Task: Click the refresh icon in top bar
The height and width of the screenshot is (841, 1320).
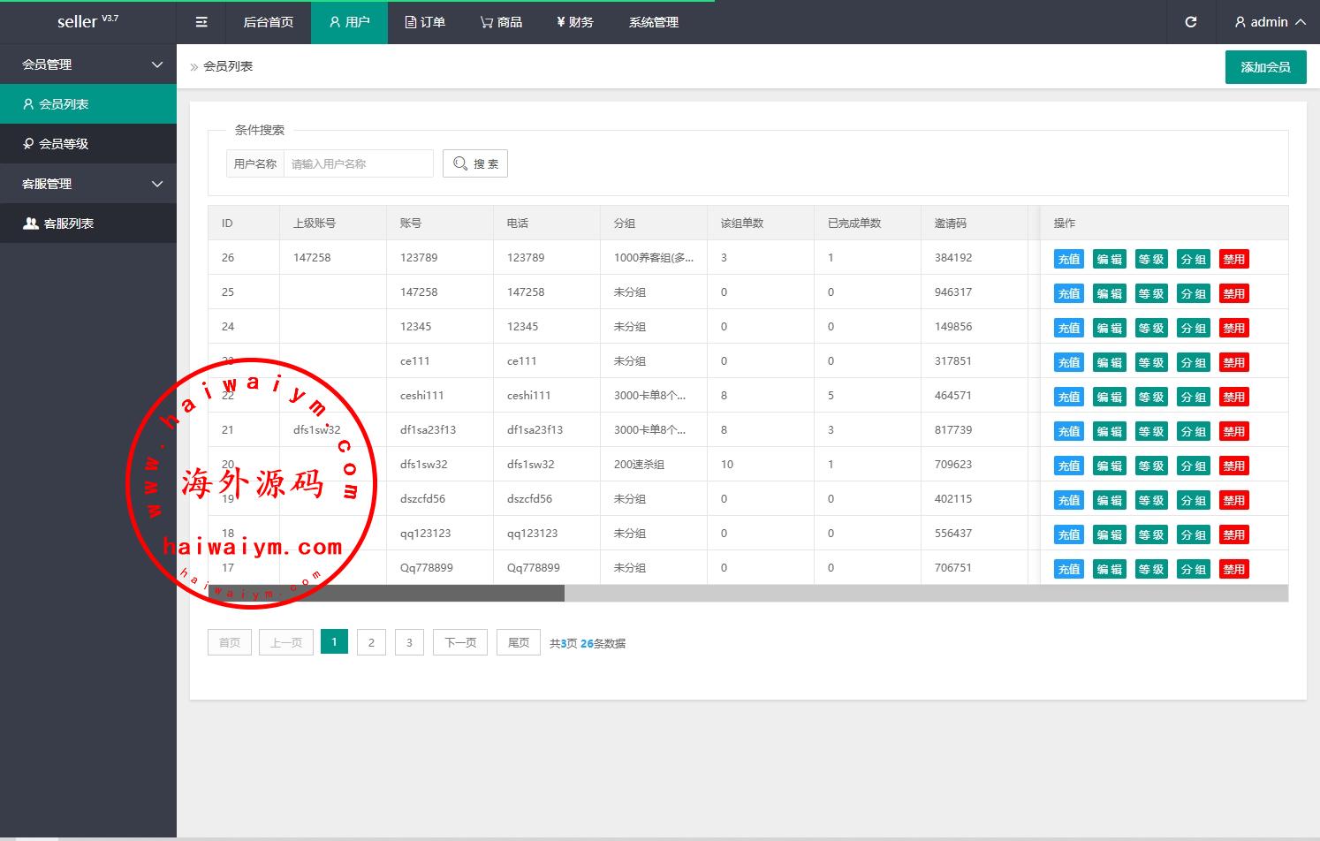Action: pyautogui.click(x=1190, y=22)
